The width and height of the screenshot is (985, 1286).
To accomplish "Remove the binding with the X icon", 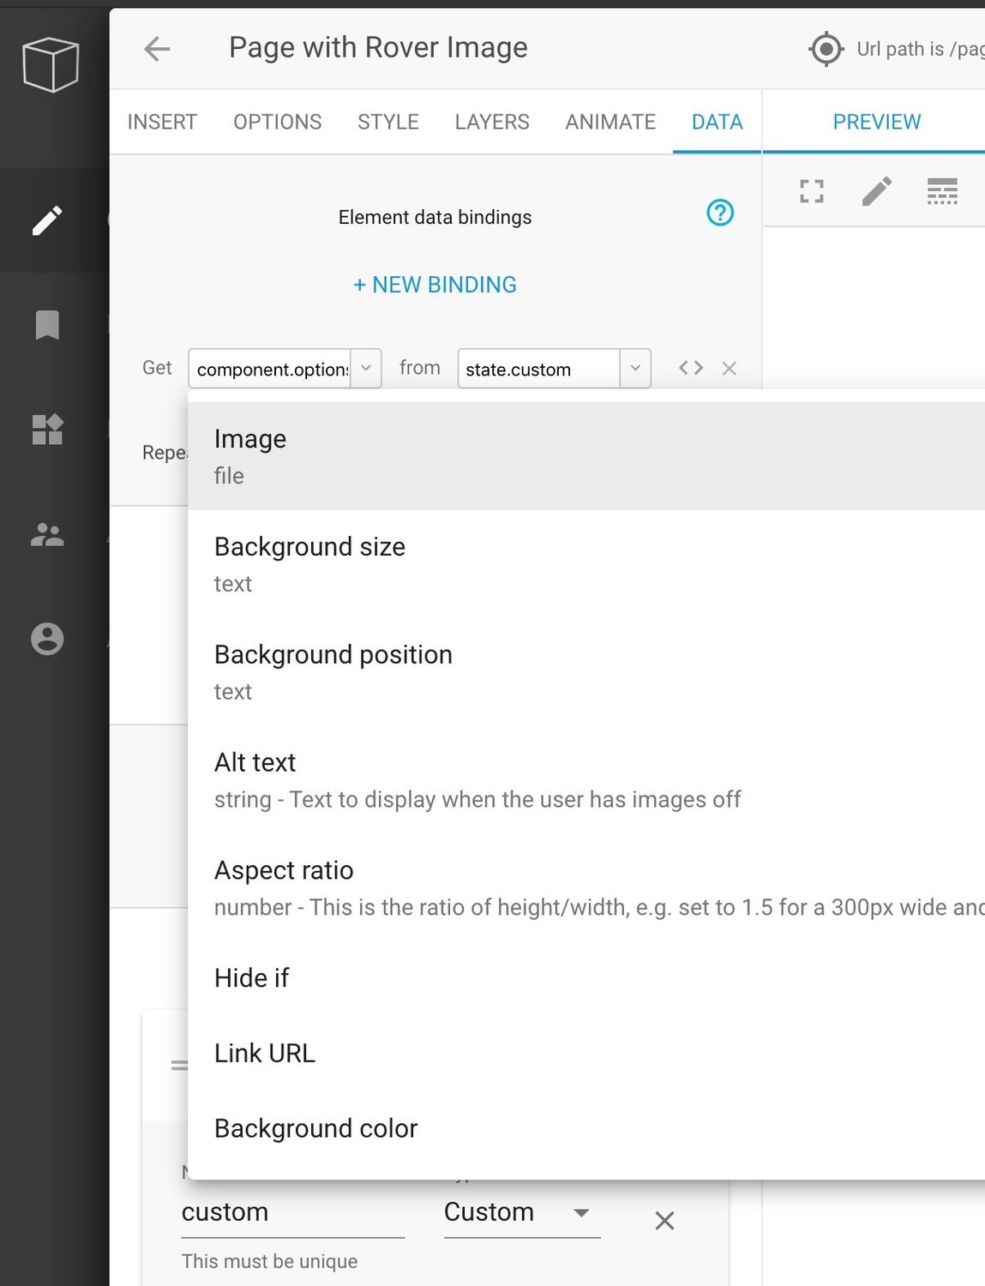I will point(730,369).
